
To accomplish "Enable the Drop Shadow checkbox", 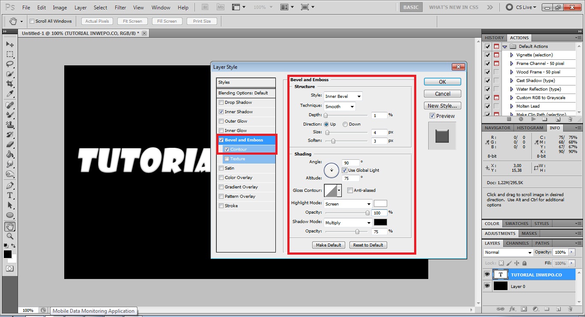I will tap(221, 103).
